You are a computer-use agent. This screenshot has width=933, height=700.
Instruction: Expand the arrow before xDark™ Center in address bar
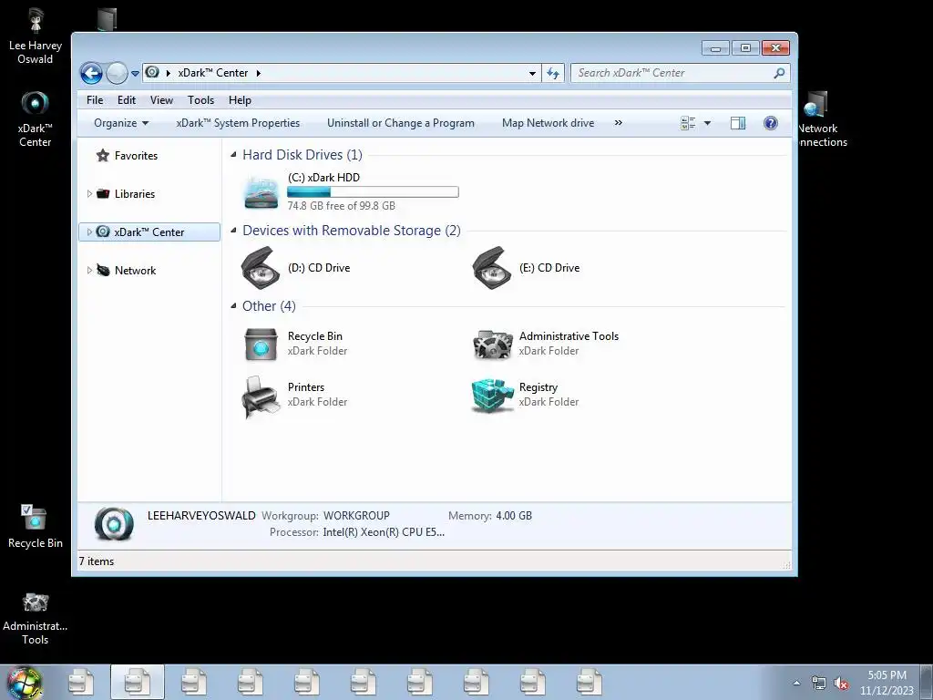(x=169, y=73)
